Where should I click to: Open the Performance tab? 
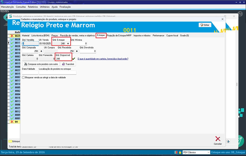(x=158, y=35)
